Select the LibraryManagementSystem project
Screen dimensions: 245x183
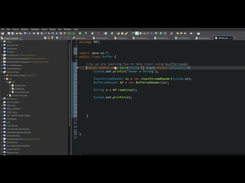[19, 132]
